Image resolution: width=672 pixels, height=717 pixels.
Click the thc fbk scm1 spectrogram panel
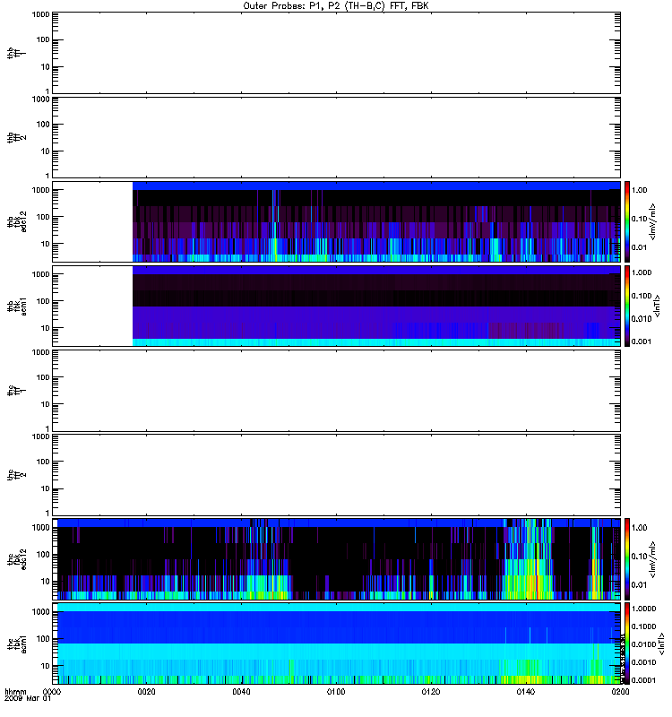(337, 644)
